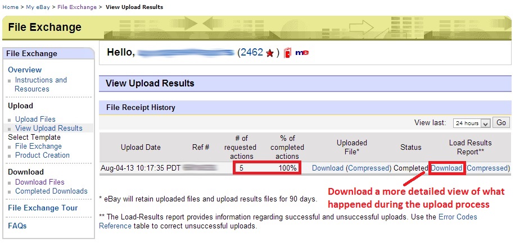Open File Exchange Tour link
The width and height of the screenshot is (515, 243).
tap(43, 208)
